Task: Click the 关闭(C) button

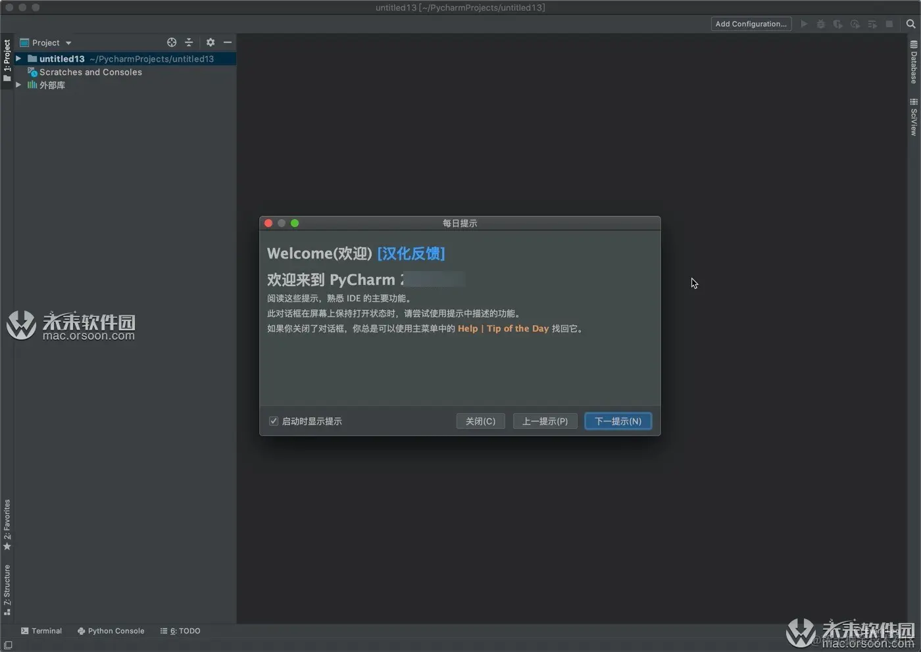Action: [481, 421]
